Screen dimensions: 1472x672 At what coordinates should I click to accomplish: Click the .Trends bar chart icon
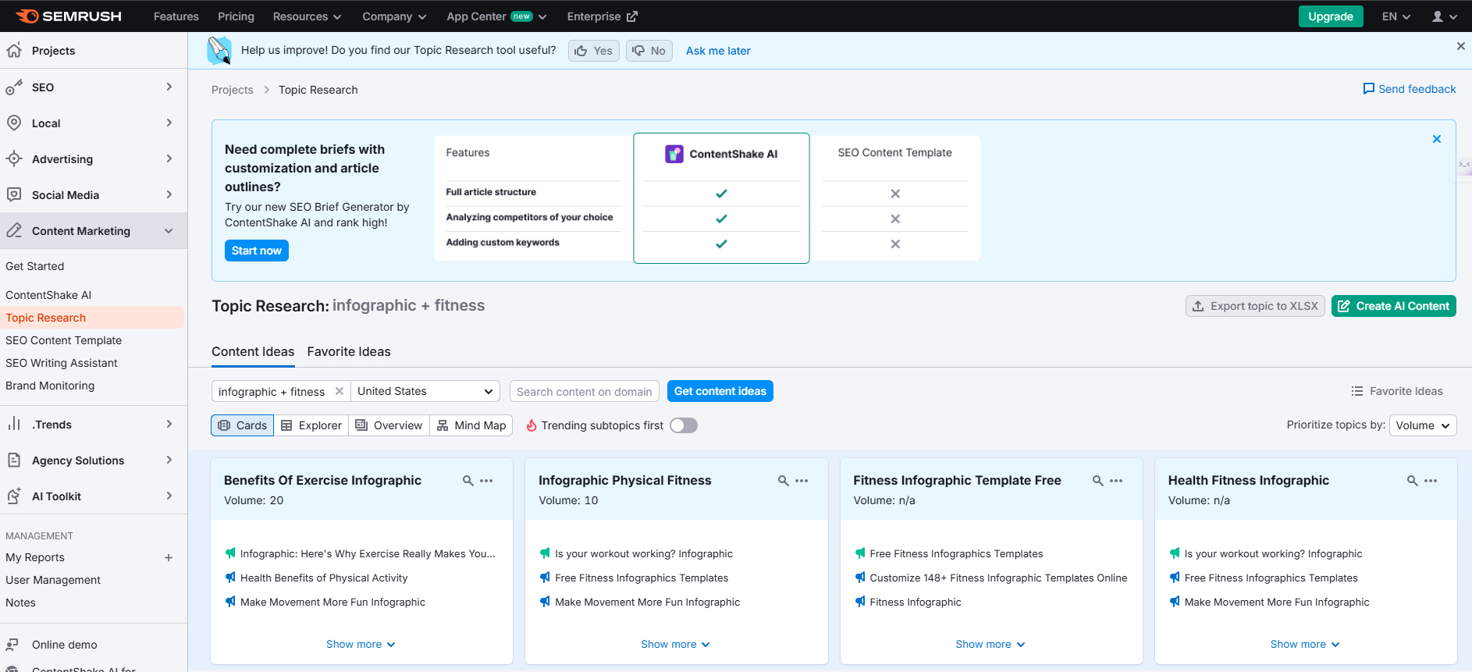pos(14,425)
